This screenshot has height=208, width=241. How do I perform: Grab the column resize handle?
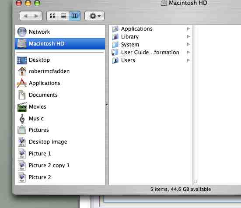(196, 182)
